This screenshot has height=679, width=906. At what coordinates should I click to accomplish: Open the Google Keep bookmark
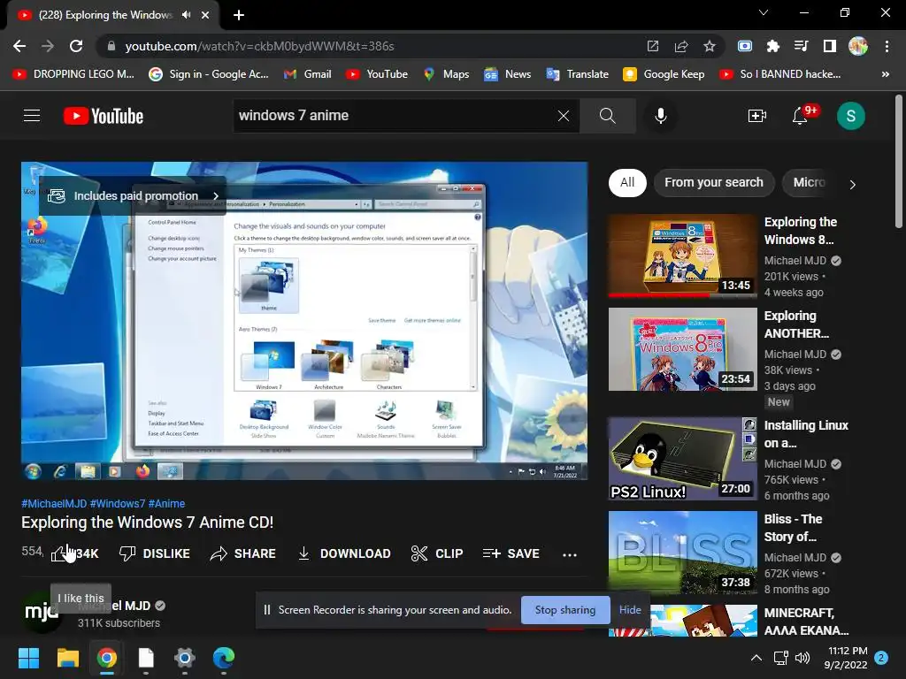664,74
